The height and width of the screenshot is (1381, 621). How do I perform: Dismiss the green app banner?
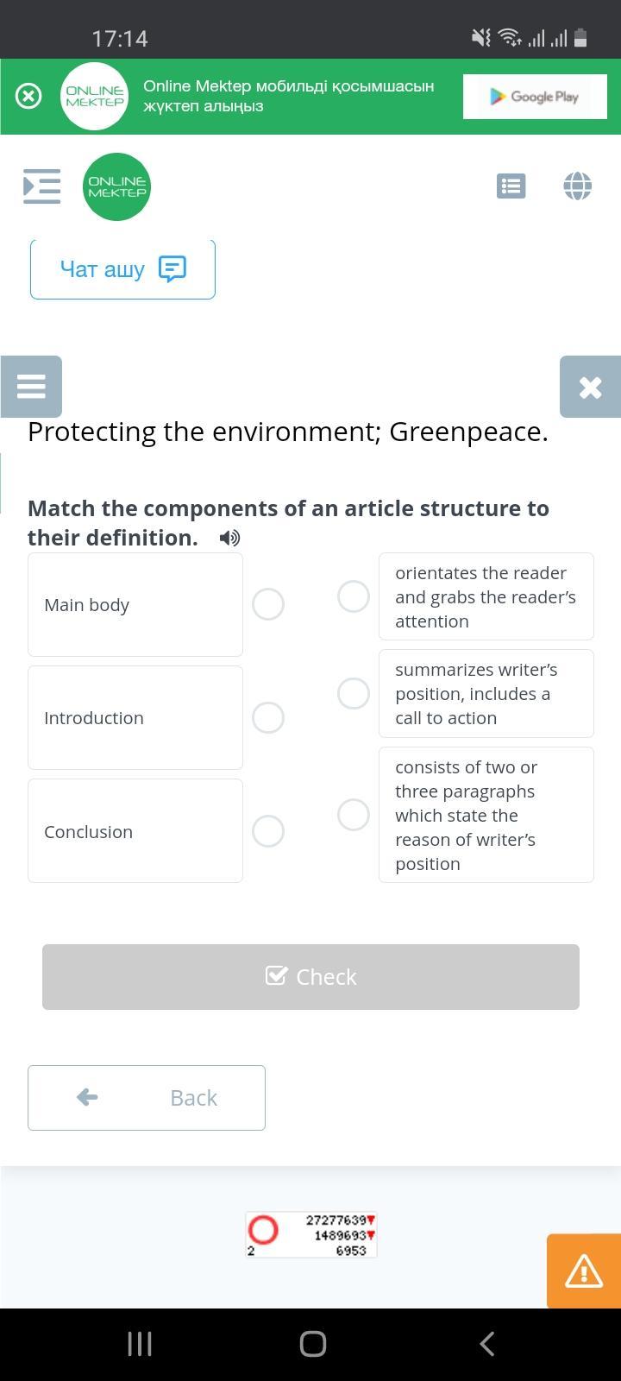point(28,96)
